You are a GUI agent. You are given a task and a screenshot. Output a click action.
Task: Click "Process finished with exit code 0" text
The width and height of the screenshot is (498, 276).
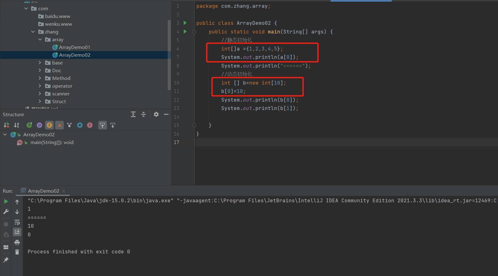pyautogui.click(x=79, y=252)
